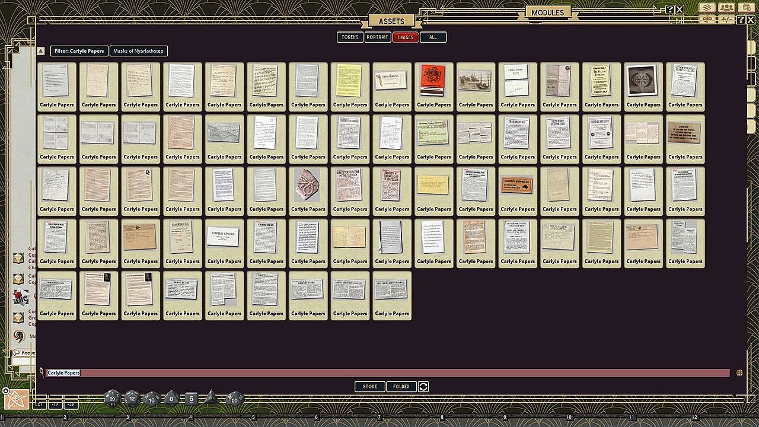The image size is (759, 427).
Task: Open help for the Modules window
Action: [669, 9]
